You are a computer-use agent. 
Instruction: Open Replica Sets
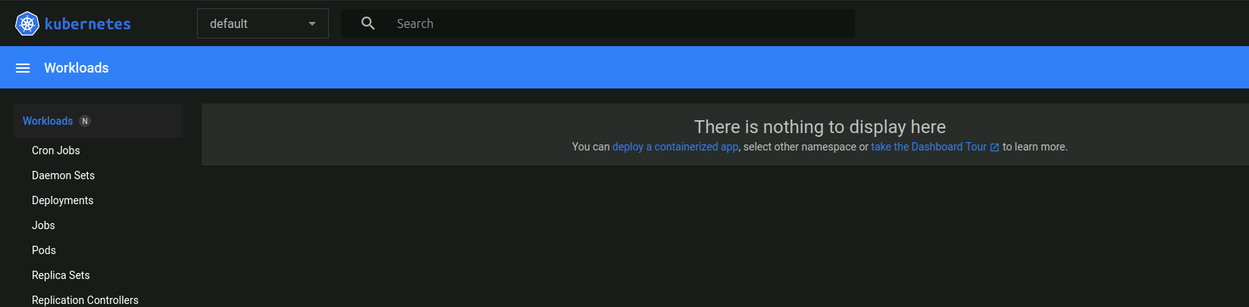pyautogui.click(x=61, y=275)
